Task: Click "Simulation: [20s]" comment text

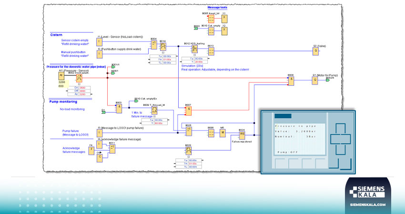Action: [192, 66]
